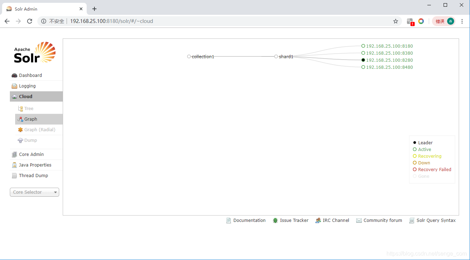Select the Cloud Graph view
Screen dimensions: 470x260
click(39, 119)
